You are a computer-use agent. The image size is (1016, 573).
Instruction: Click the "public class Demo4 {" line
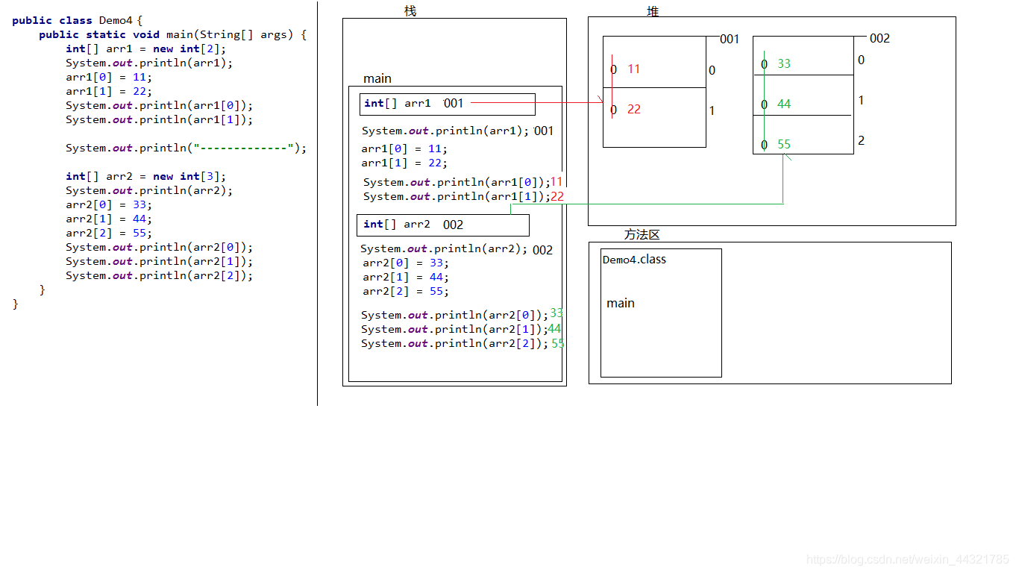tap(77, 20)
